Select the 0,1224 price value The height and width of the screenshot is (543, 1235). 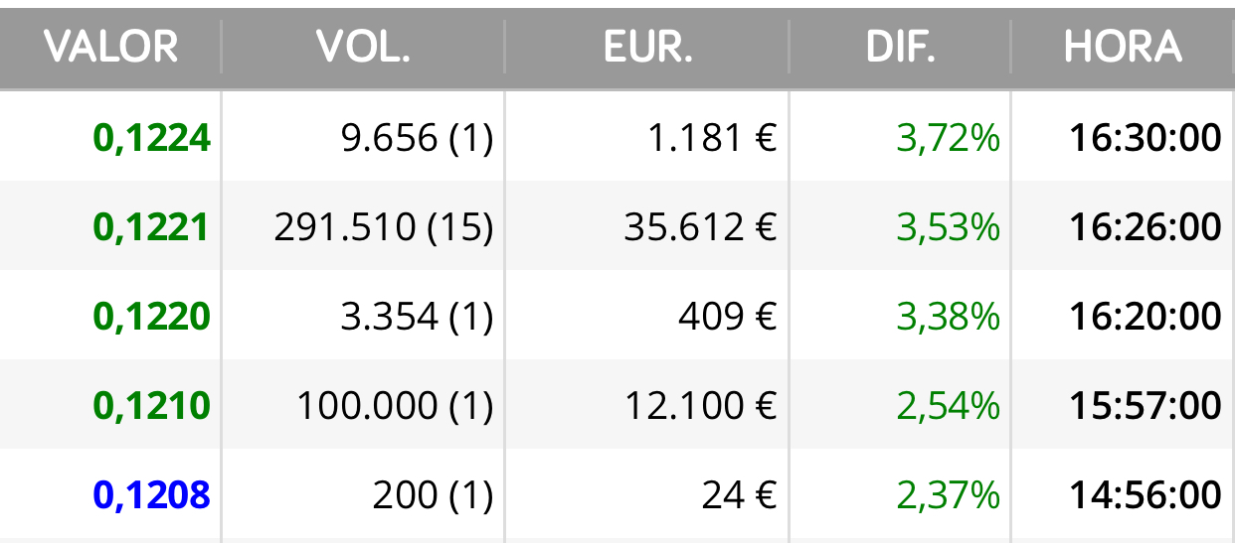[152, 138]
